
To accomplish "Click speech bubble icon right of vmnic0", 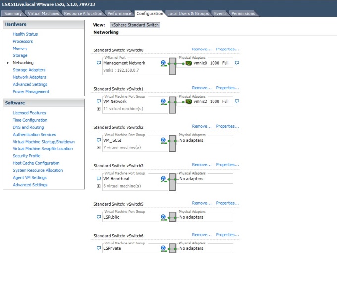I will coord(237,63).
